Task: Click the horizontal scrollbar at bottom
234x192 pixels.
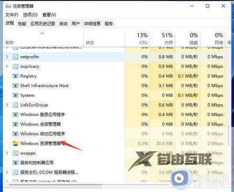Action: click(x=56, y=185)
